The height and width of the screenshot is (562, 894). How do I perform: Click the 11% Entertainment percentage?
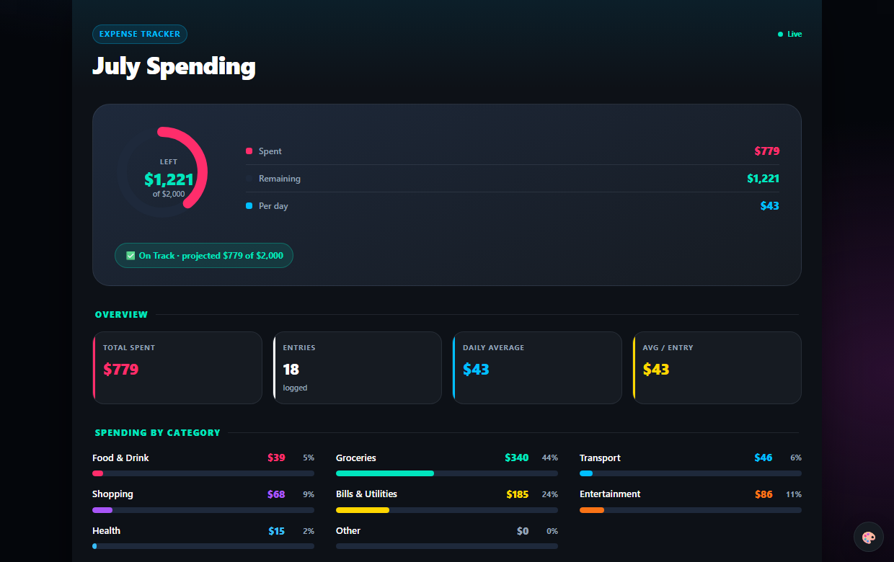point(794,495)
